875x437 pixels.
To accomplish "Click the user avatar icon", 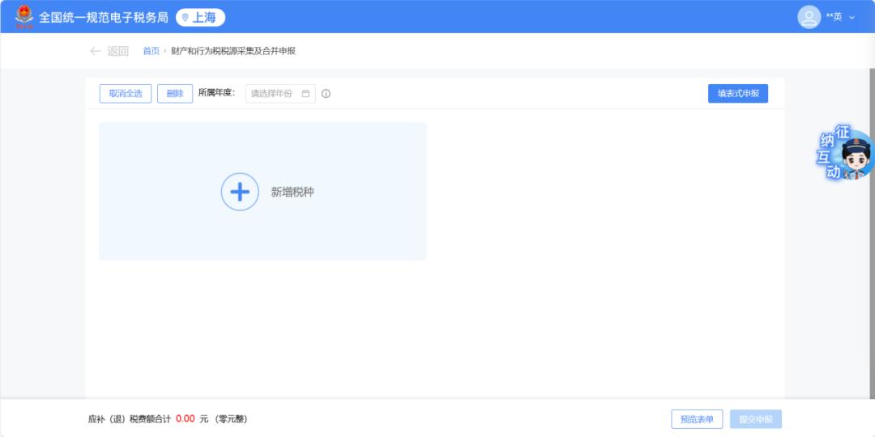I will (x=809, y=17).
